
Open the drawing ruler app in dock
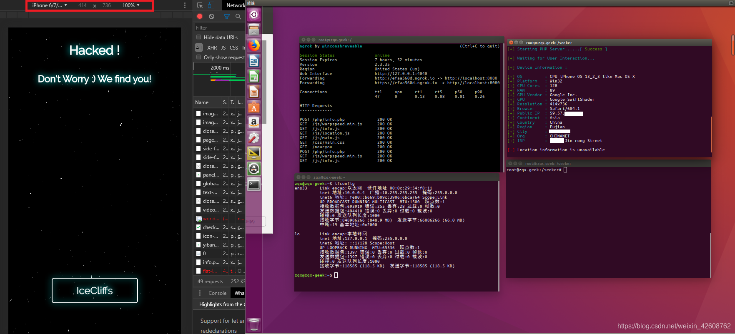tap(254, 153)
